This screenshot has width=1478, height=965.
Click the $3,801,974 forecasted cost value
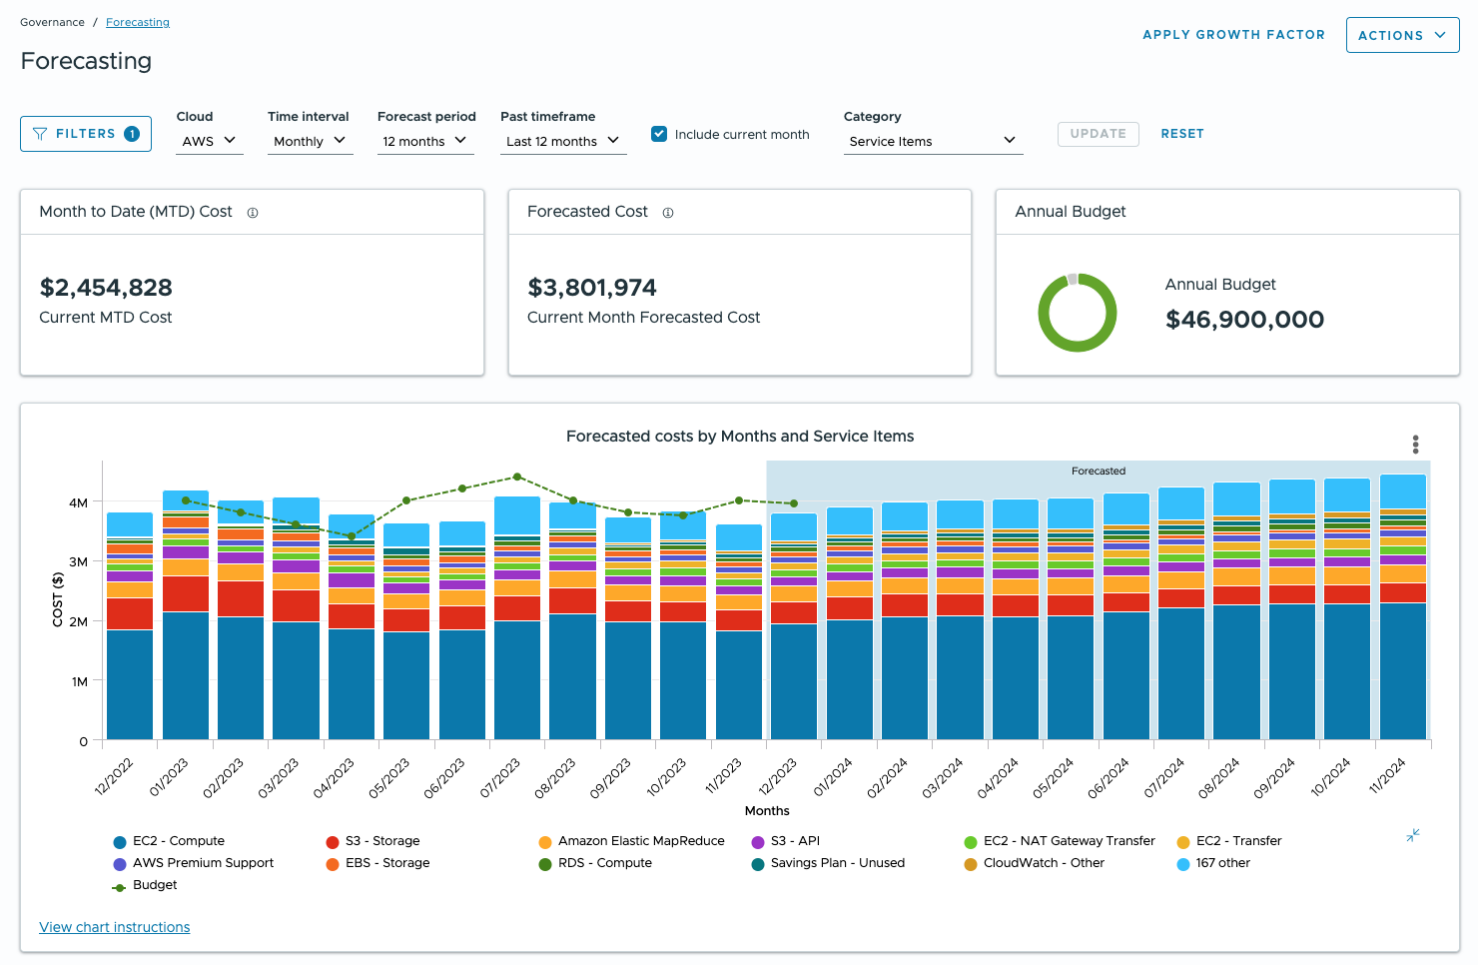click(x=592, y=288)
